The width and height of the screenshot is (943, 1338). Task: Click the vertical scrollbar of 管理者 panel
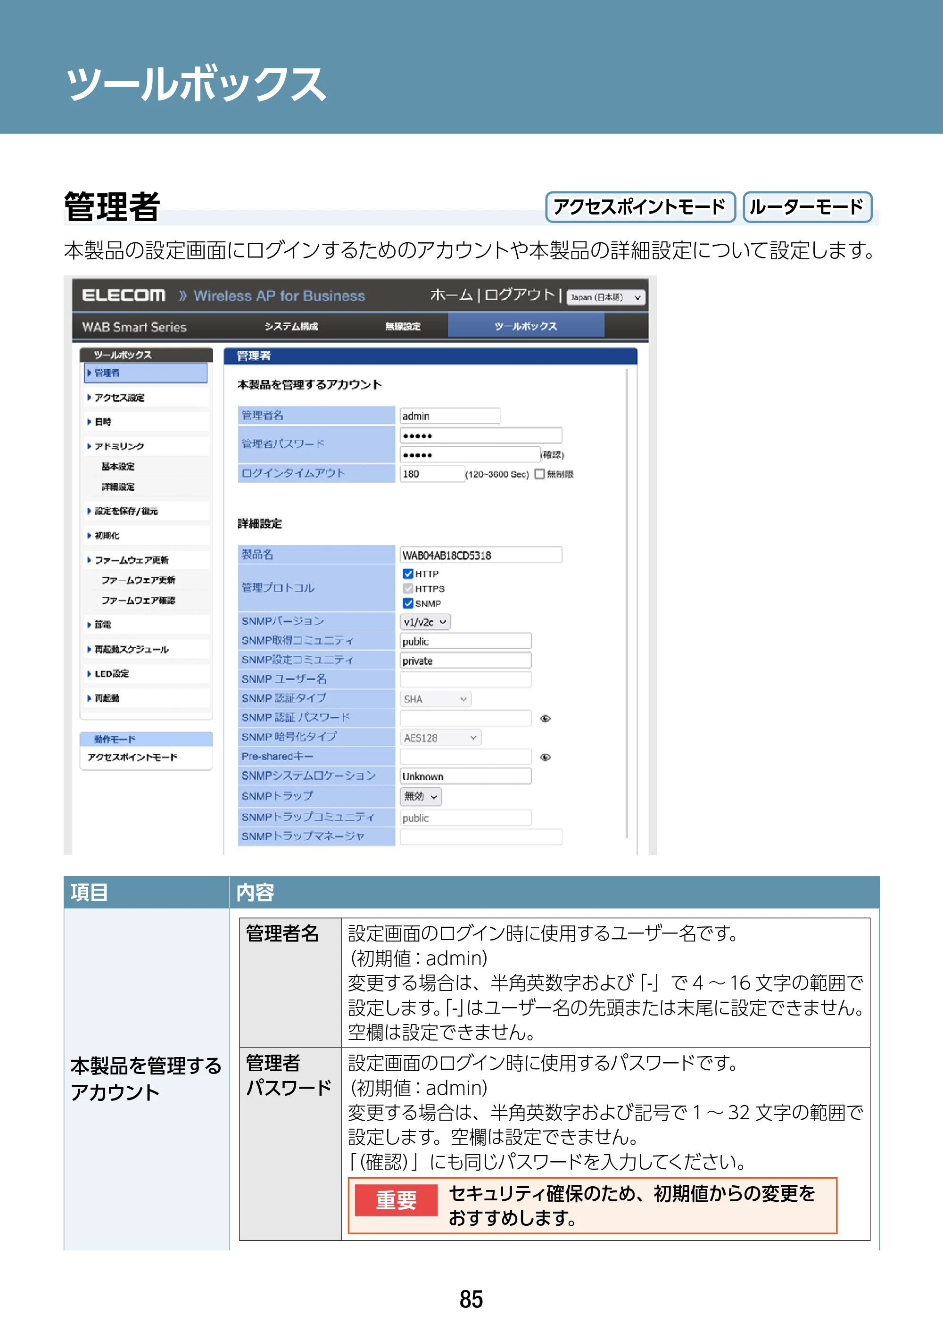[627, 603]
